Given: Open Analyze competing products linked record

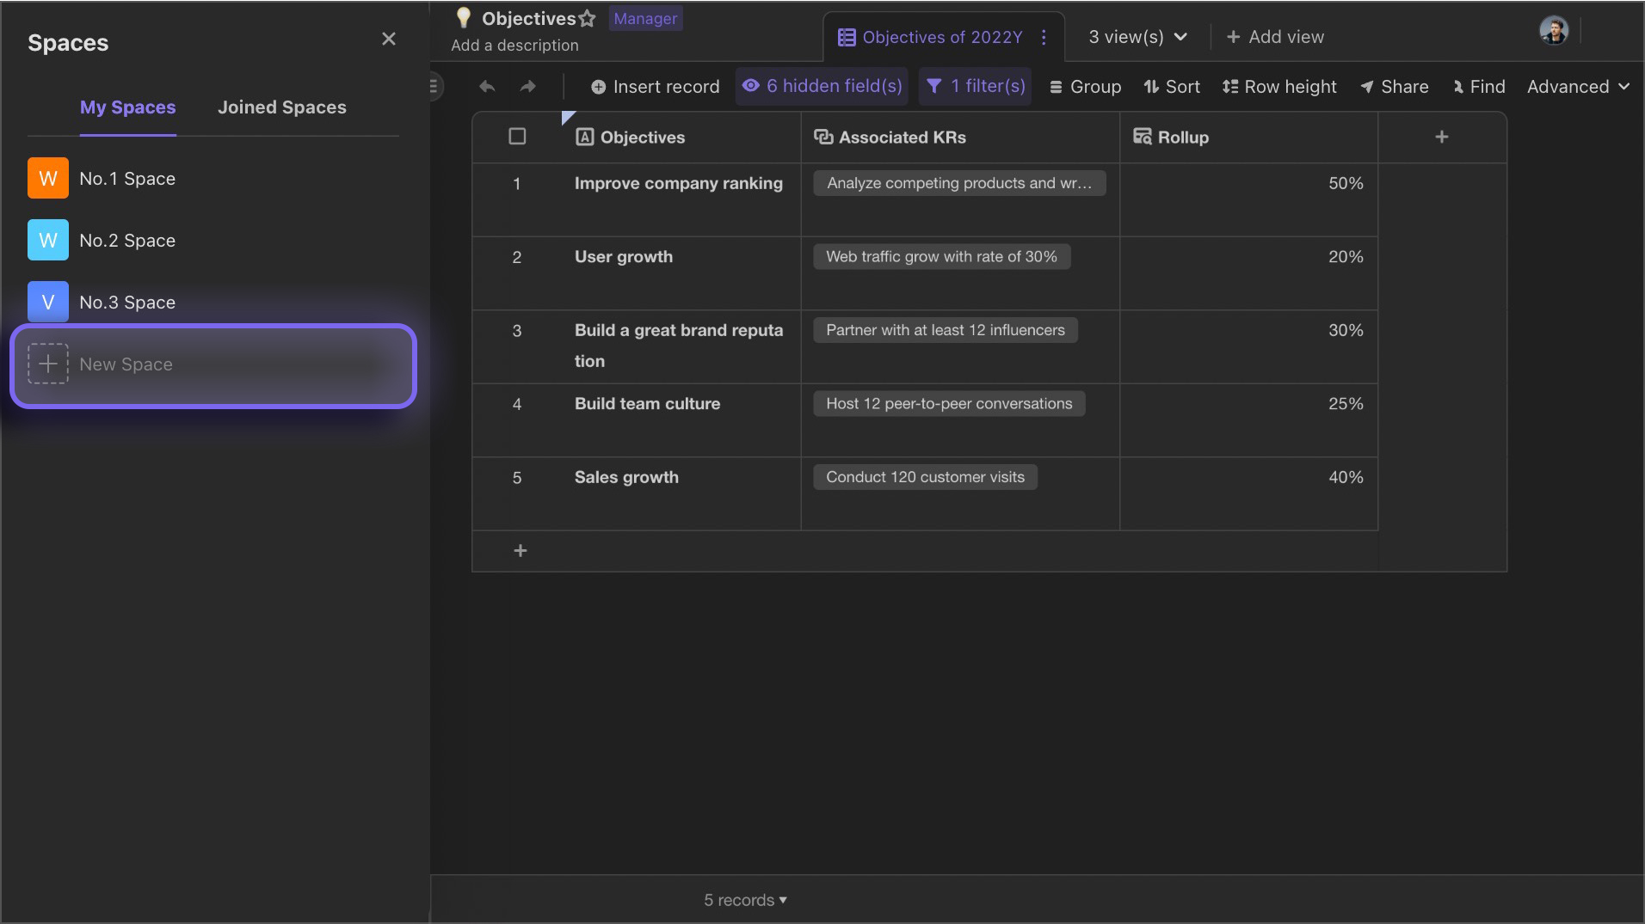Looking at the screenshot, I should [x=959, y=183].
